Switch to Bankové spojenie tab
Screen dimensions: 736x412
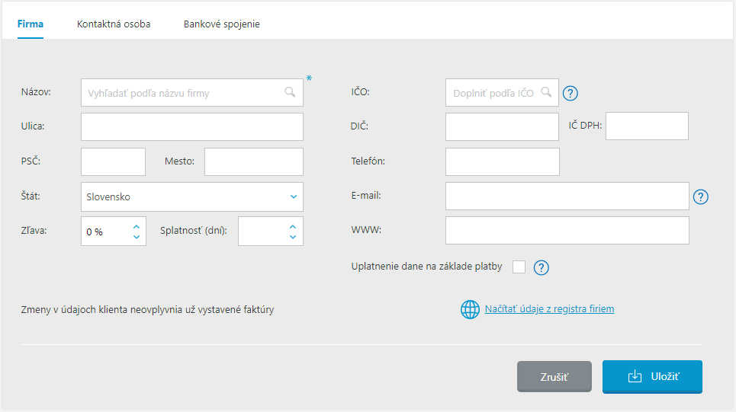coord(221,24)
